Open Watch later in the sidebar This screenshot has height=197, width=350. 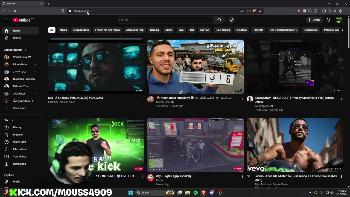coord(21,142)
